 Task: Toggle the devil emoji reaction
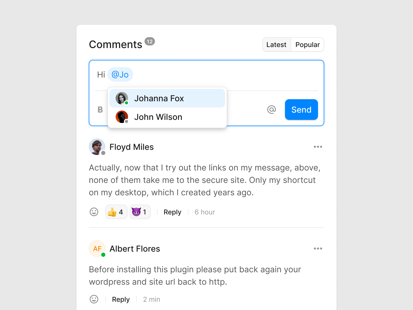point(140,212)
